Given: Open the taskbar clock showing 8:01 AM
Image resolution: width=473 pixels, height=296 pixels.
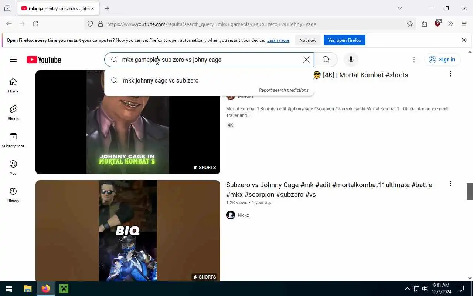Looking at the screenshot, I should (442, 289).
